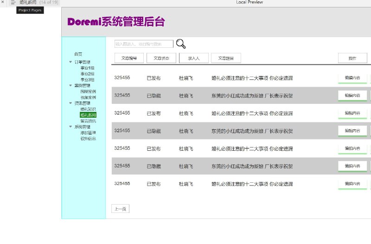Open 视频案例 in the sidebar
371x244 pixels.
(88, 97)
